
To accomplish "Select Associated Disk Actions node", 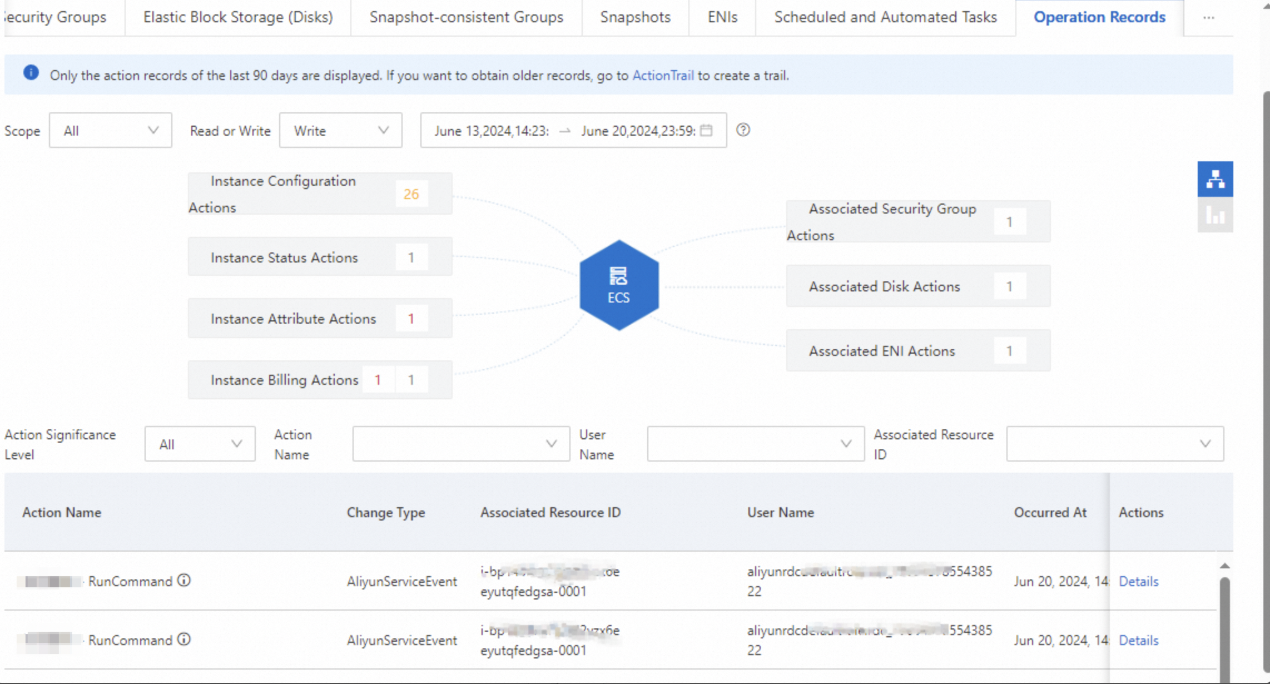I will coord(918,286).
